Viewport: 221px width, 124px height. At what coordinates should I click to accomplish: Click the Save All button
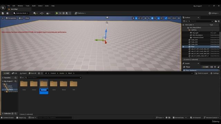coord(32,73)
